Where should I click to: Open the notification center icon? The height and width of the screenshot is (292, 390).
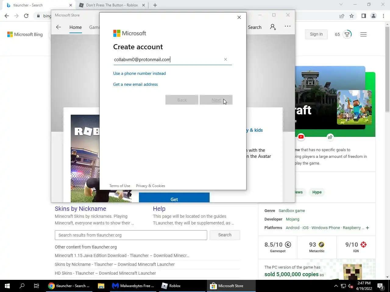pyautogui.click(x=381, y=286)
